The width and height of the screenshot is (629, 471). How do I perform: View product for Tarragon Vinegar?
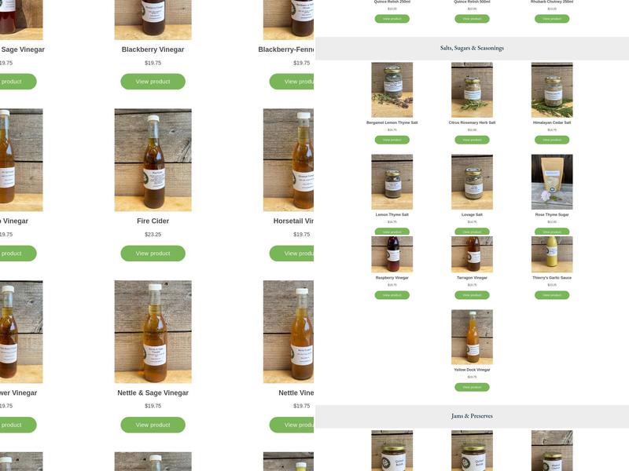tap(472, 295)
